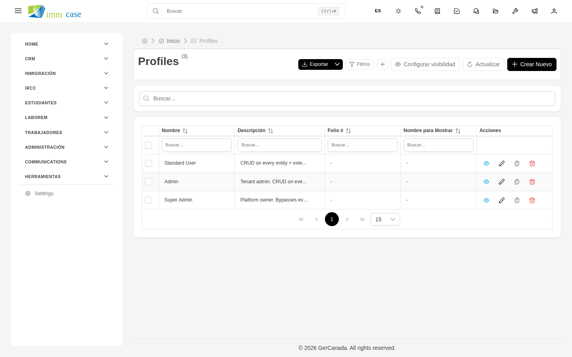This screenshot has height=357, width=572.
Task: Toggle light/dark theme sun icon
Action: (x=398, y=11)
